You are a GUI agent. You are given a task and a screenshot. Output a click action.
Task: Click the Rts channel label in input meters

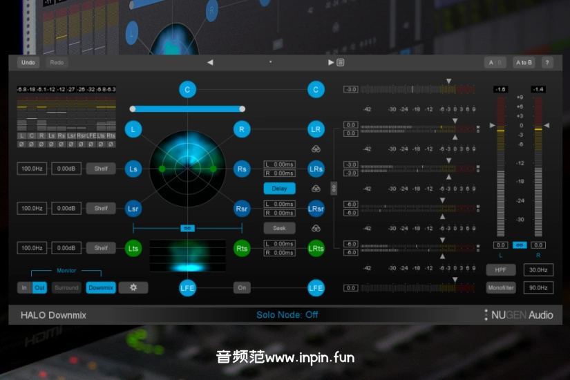(111, 135)
